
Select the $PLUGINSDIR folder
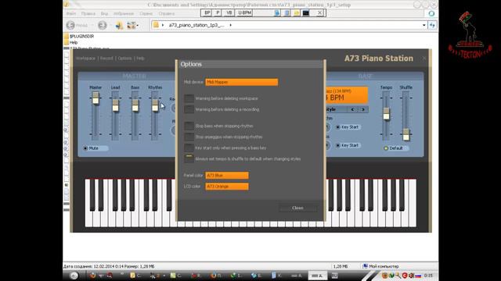[79, 37]
